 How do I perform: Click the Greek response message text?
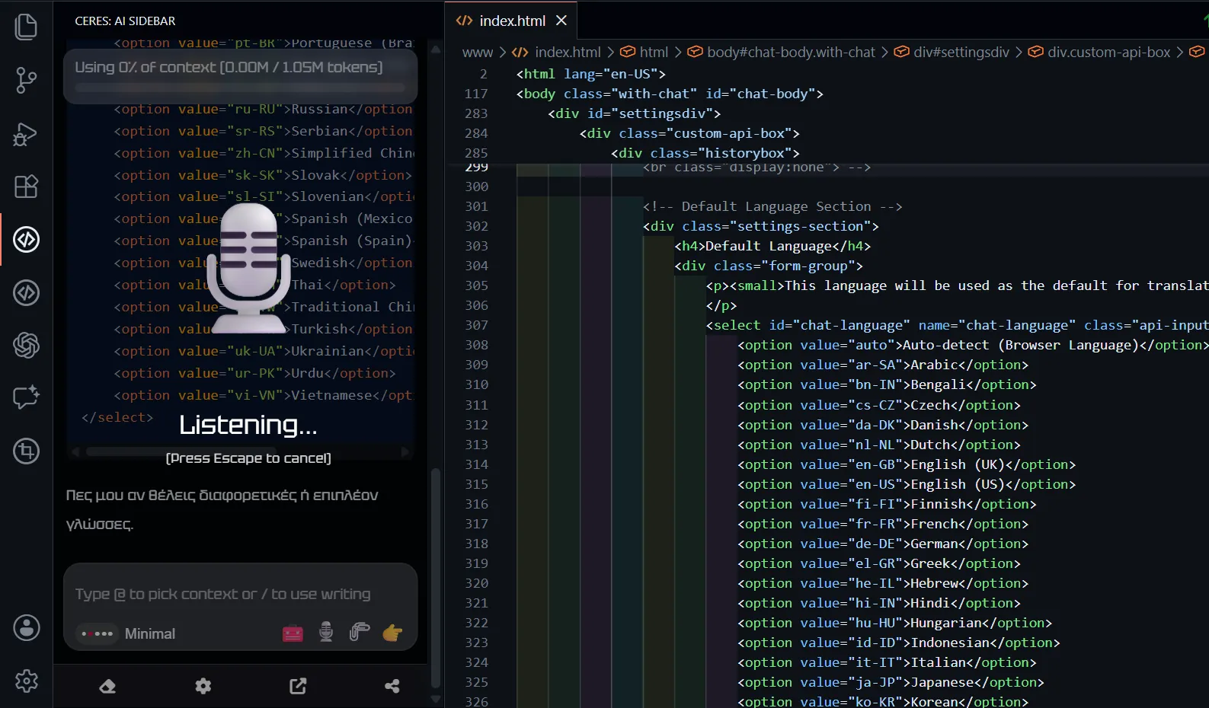click(222, 509)
